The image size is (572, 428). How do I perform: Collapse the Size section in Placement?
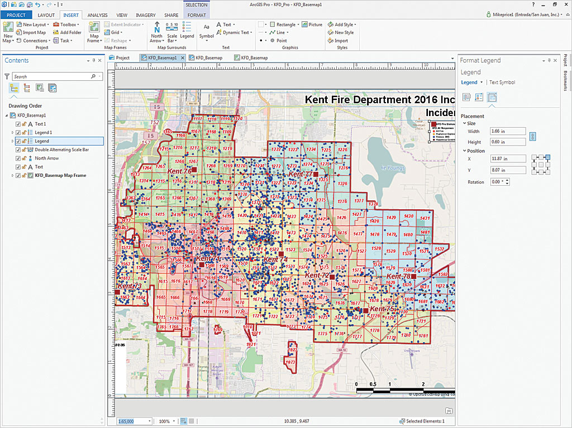(x=464, y=123)
